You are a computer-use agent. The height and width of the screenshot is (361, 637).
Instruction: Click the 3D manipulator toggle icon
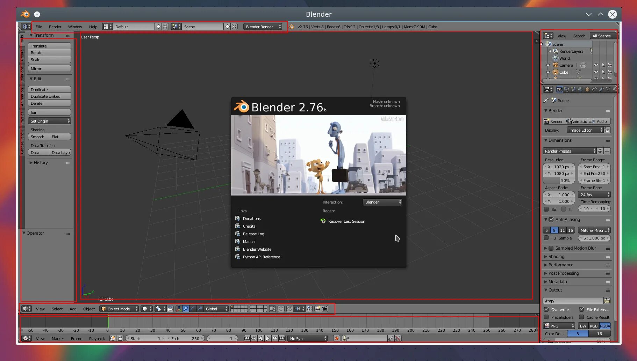pos(179,309)
